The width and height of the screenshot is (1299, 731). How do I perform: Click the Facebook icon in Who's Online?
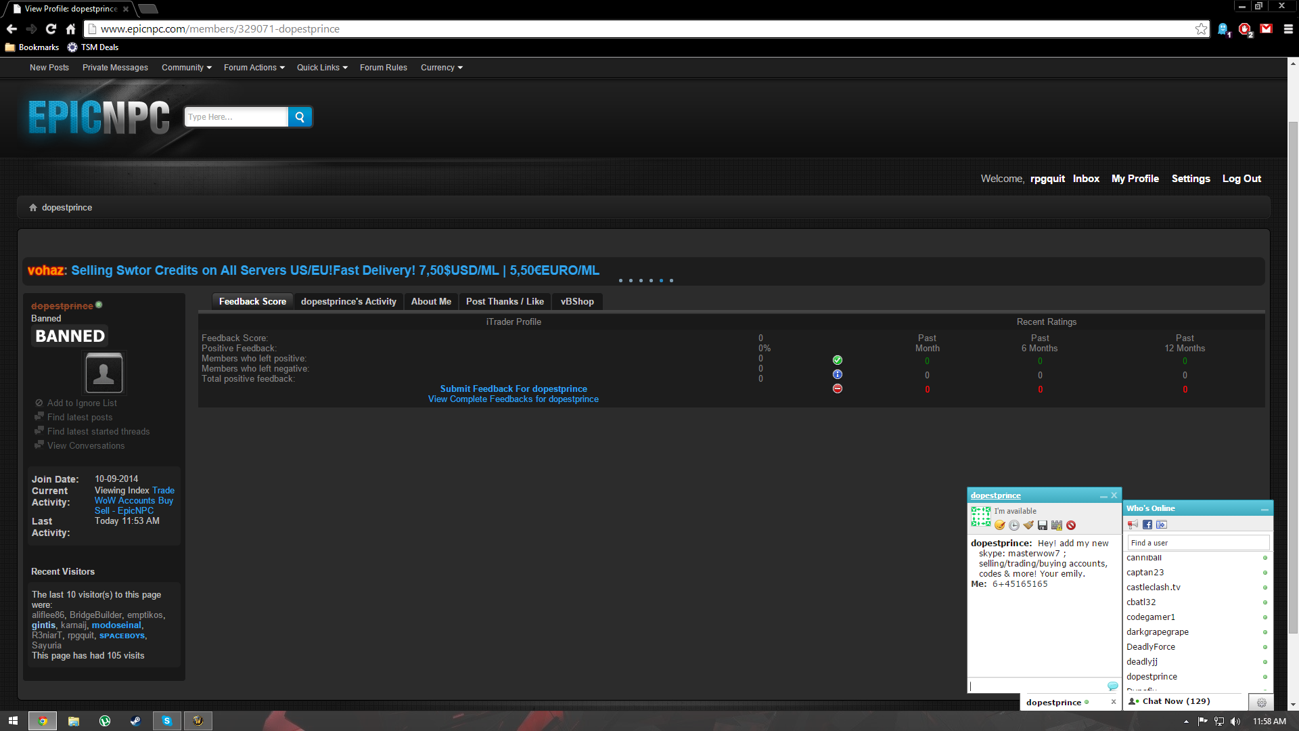click(1147, 525)
